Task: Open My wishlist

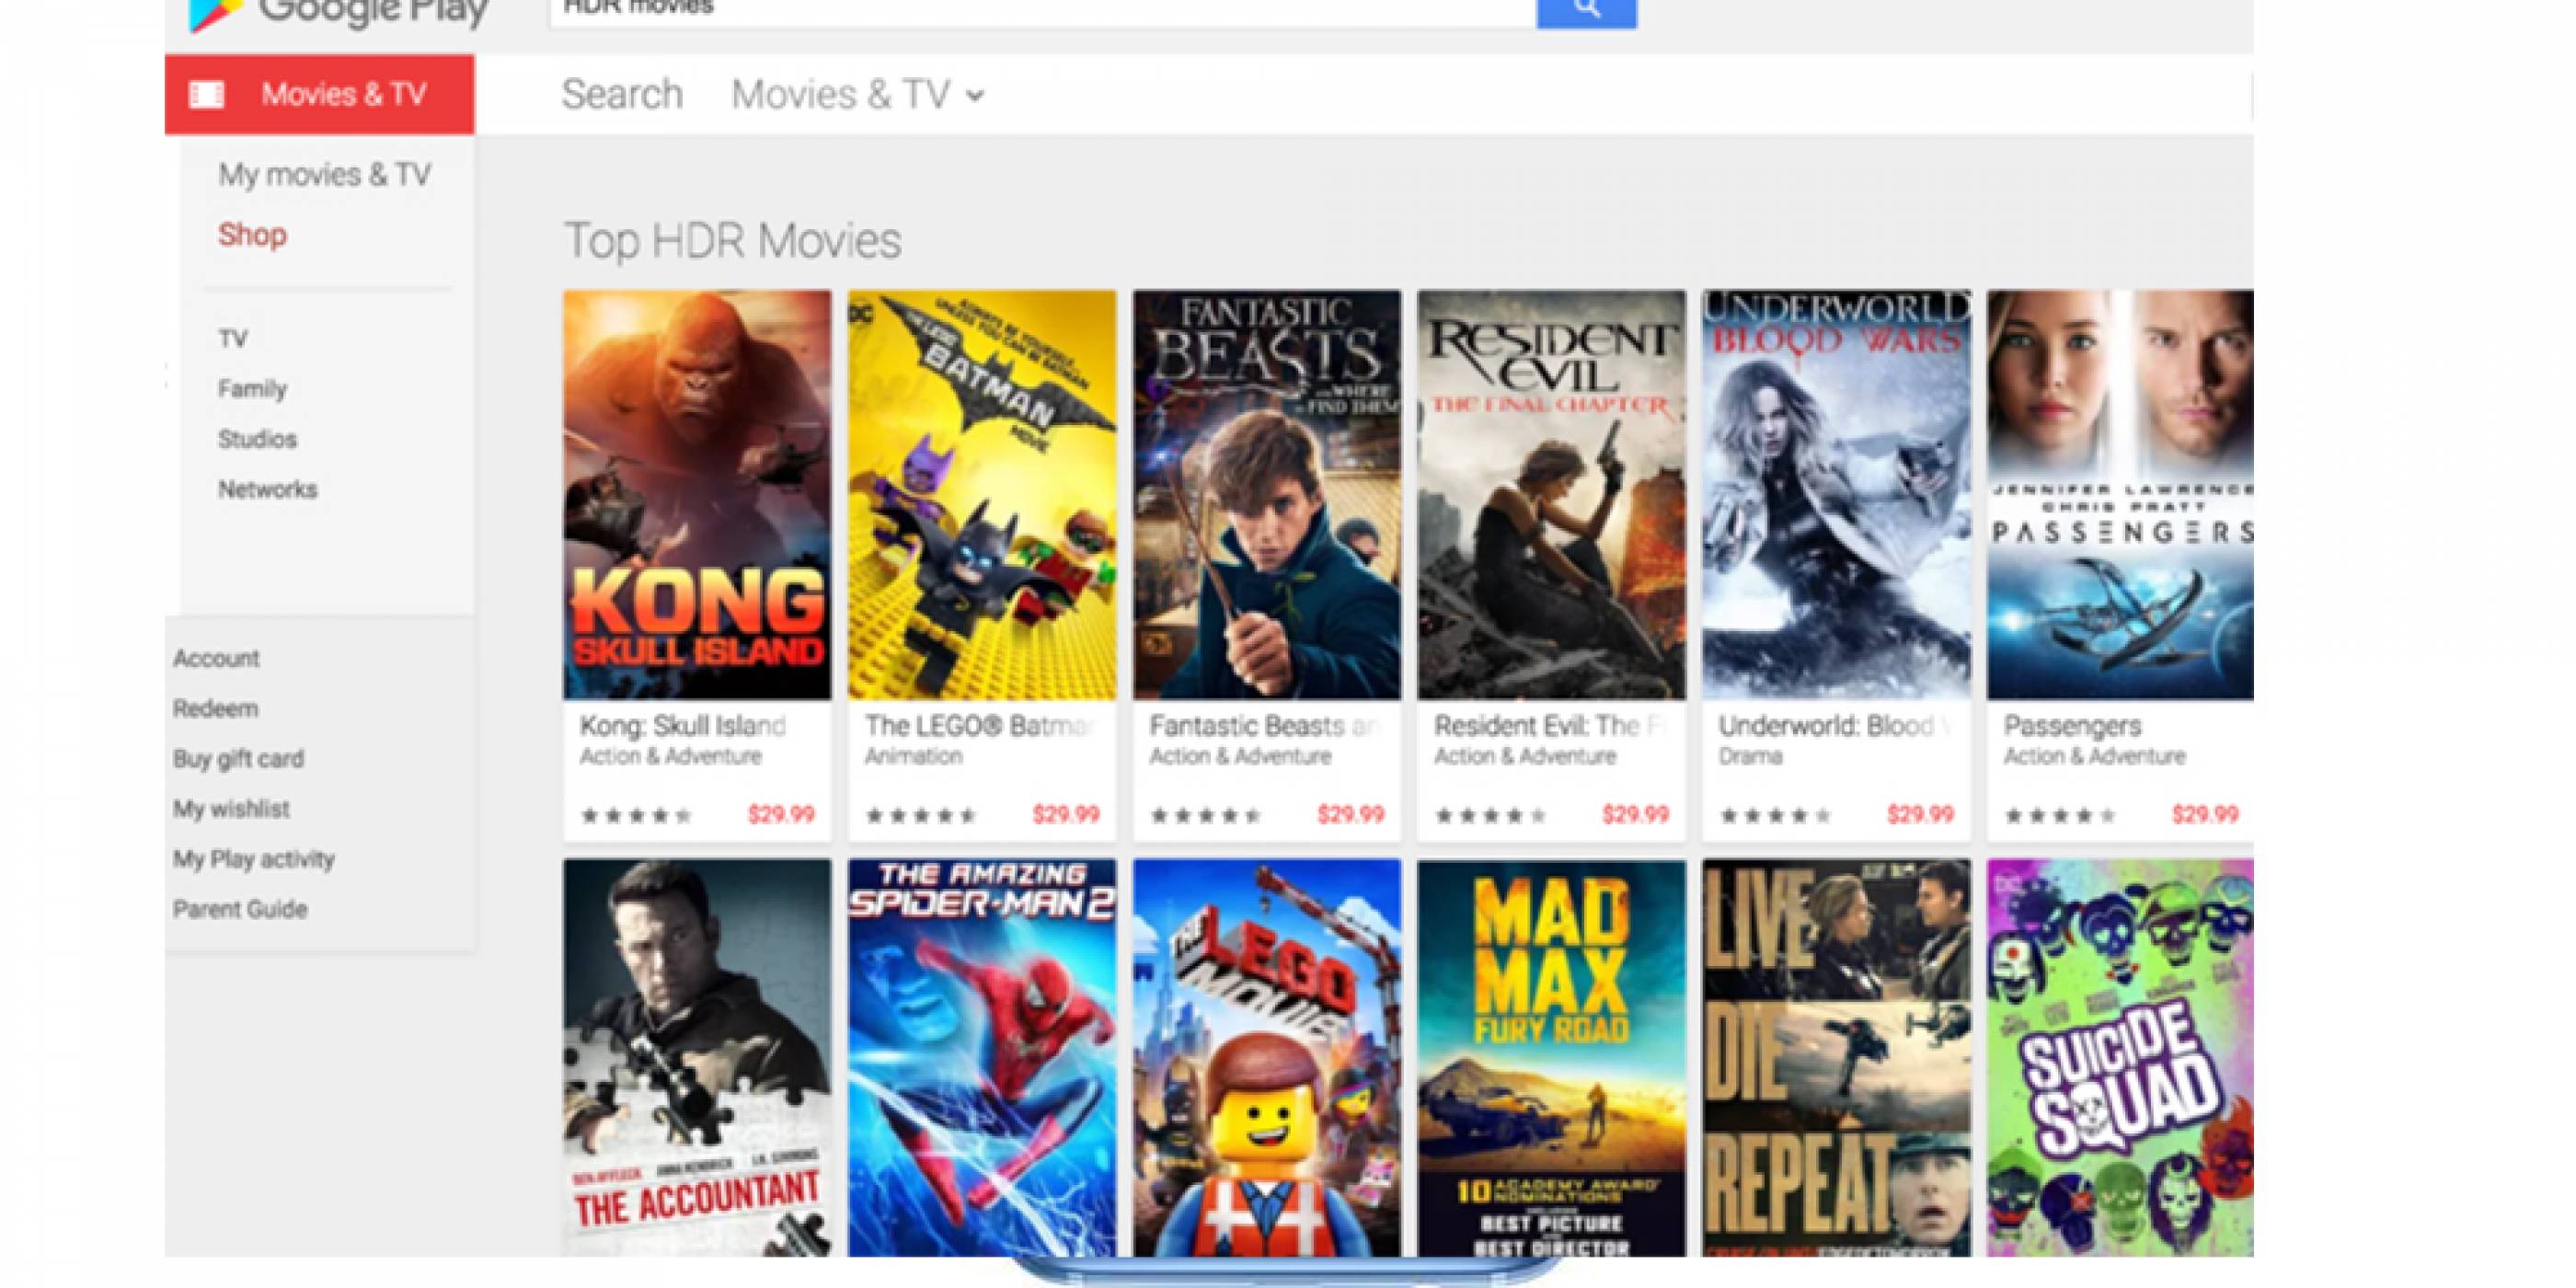Action: pos(231,808)
